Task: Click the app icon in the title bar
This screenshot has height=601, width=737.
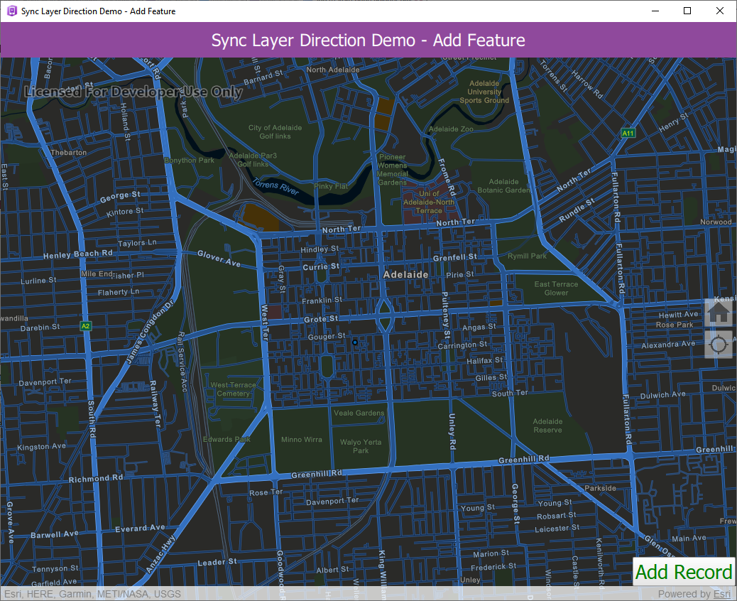Action: click(12, 11)
